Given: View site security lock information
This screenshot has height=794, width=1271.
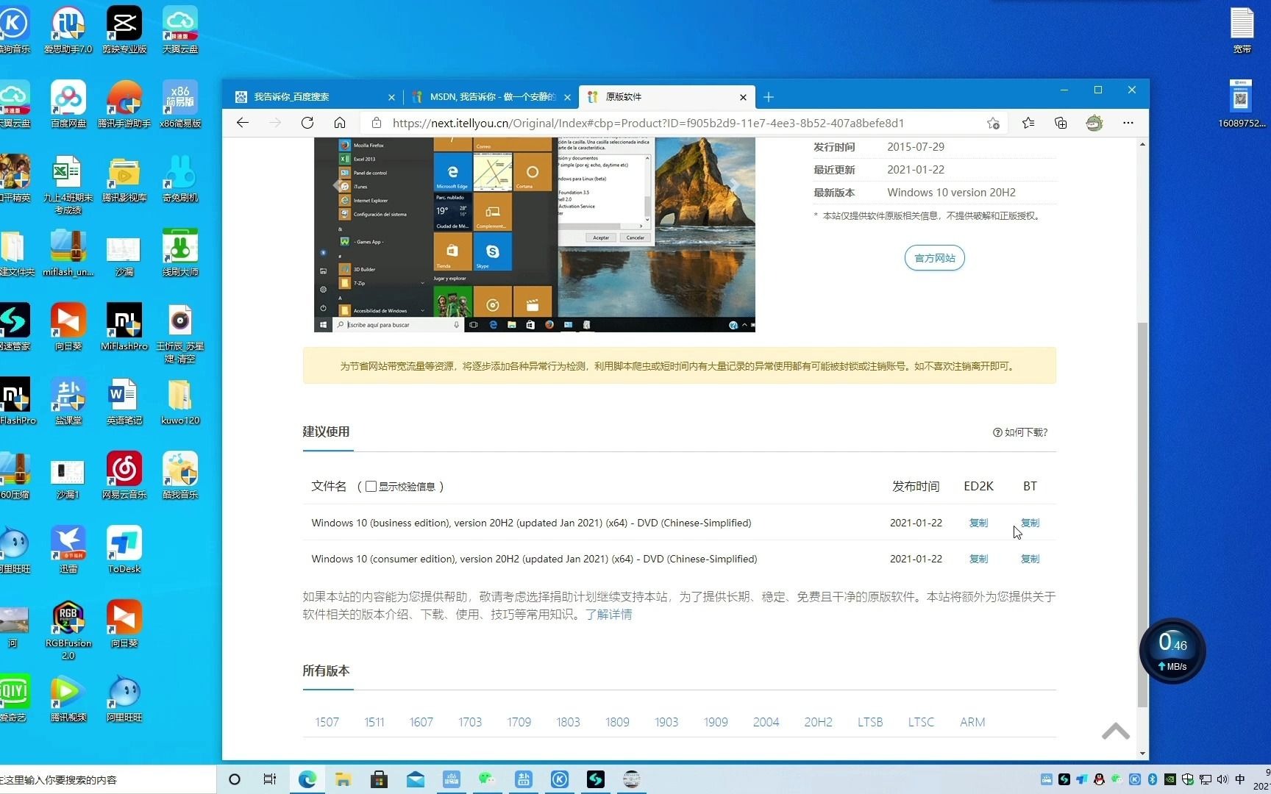Looking at the screenshot, I should tap(377, 123).
